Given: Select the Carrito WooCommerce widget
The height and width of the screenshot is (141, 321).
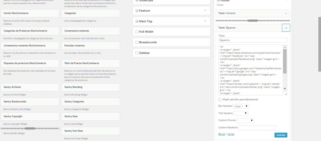Looking at the screenshot, I should tap(30, 13).
